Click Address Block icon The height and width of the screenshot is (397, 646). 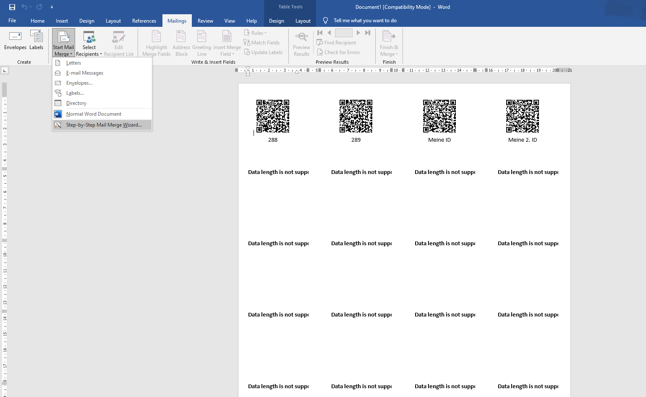coord(181,43)
